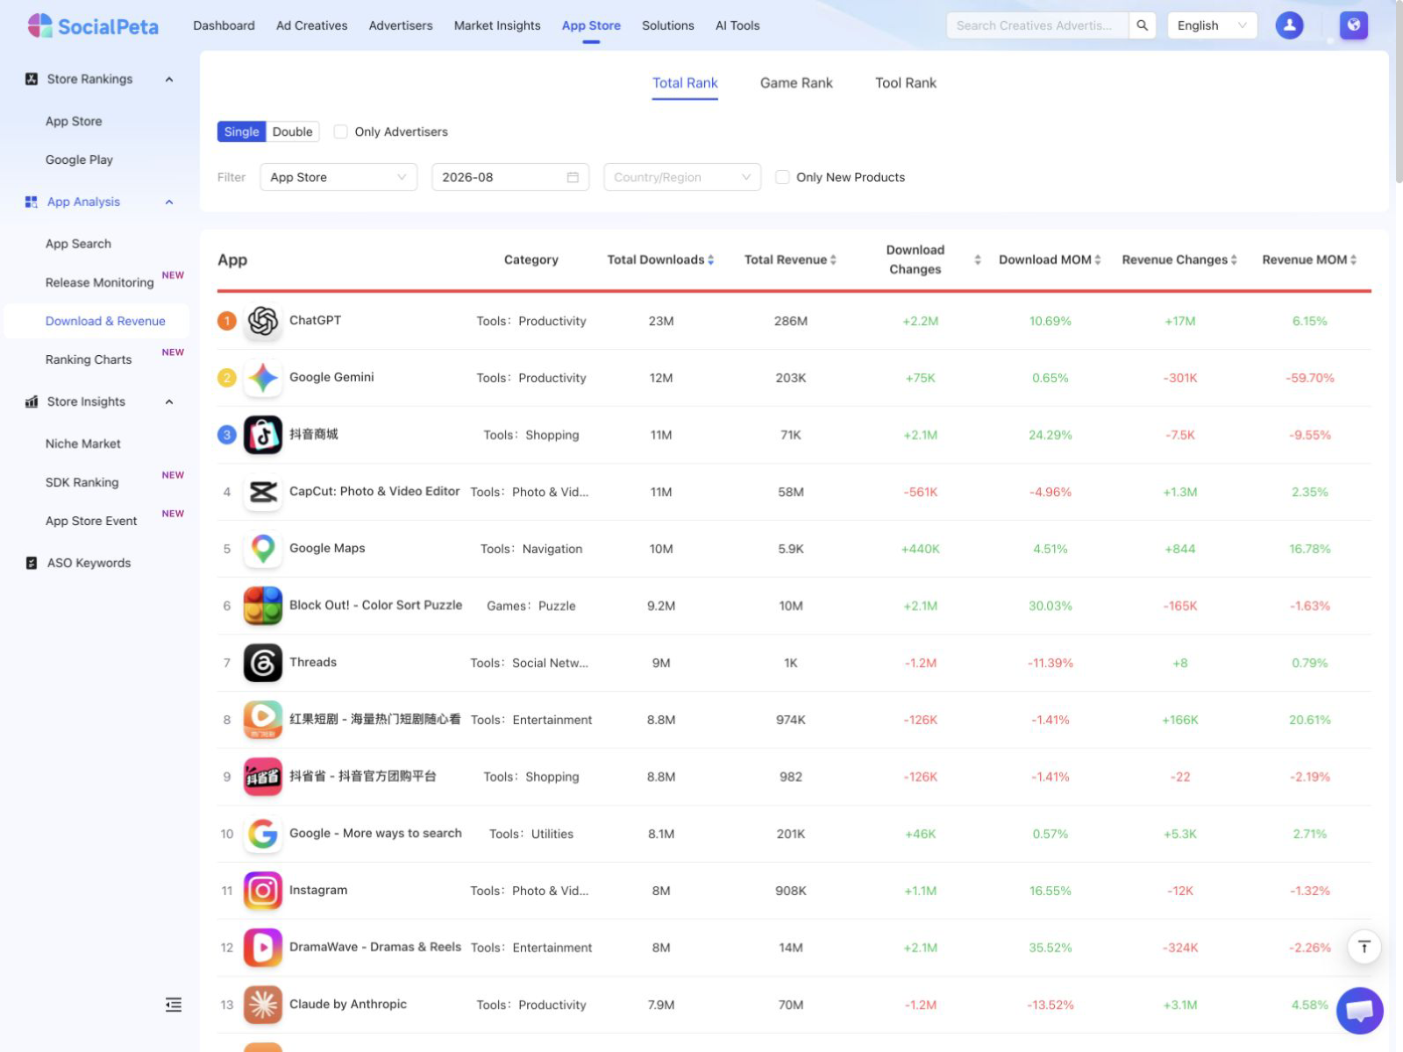Switch to the Tool Rank tab
This screenshot has width=1403, height=1052.
pos(906,83)
